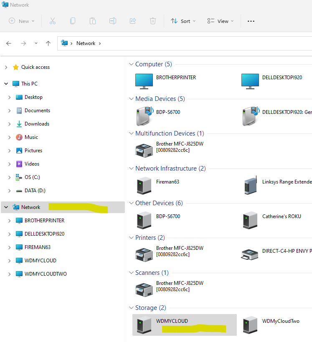Go back with the left arrow
The image size is (312, 342).
9,43
